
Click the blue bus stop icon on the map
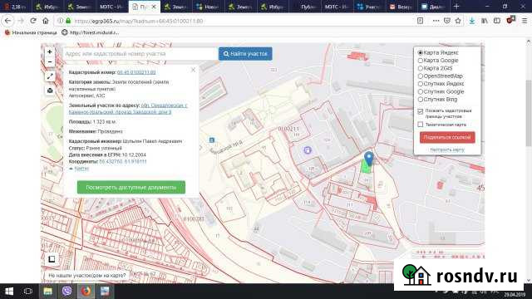pos(212,140)
